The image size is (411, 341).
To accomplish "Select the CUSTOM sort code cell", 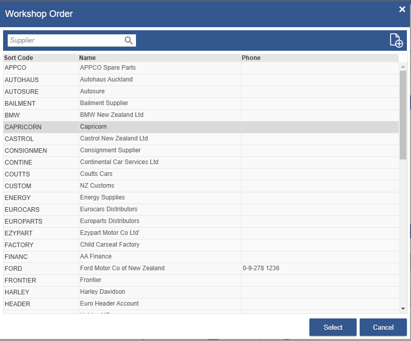I will [x=41, y=186].
